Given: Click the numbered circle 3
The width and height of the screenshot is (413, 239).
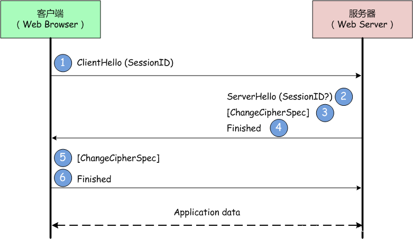Looking at the screenshot, I should tap(325, 112).
